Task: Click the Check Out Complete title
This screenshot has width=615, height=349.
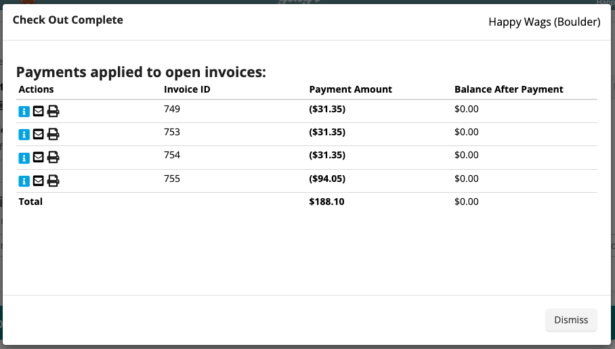Action: (x=68, y=20)
